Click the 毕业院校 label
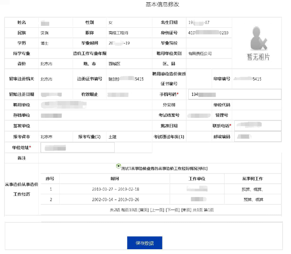Image resolution: width=291 pixels, height=254 pixels. click(169, 43)
